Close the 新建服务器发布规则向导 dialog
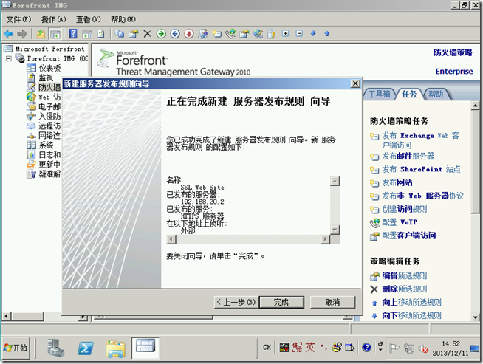The height and width of the screenshot is (364, 483). point(355,83)
